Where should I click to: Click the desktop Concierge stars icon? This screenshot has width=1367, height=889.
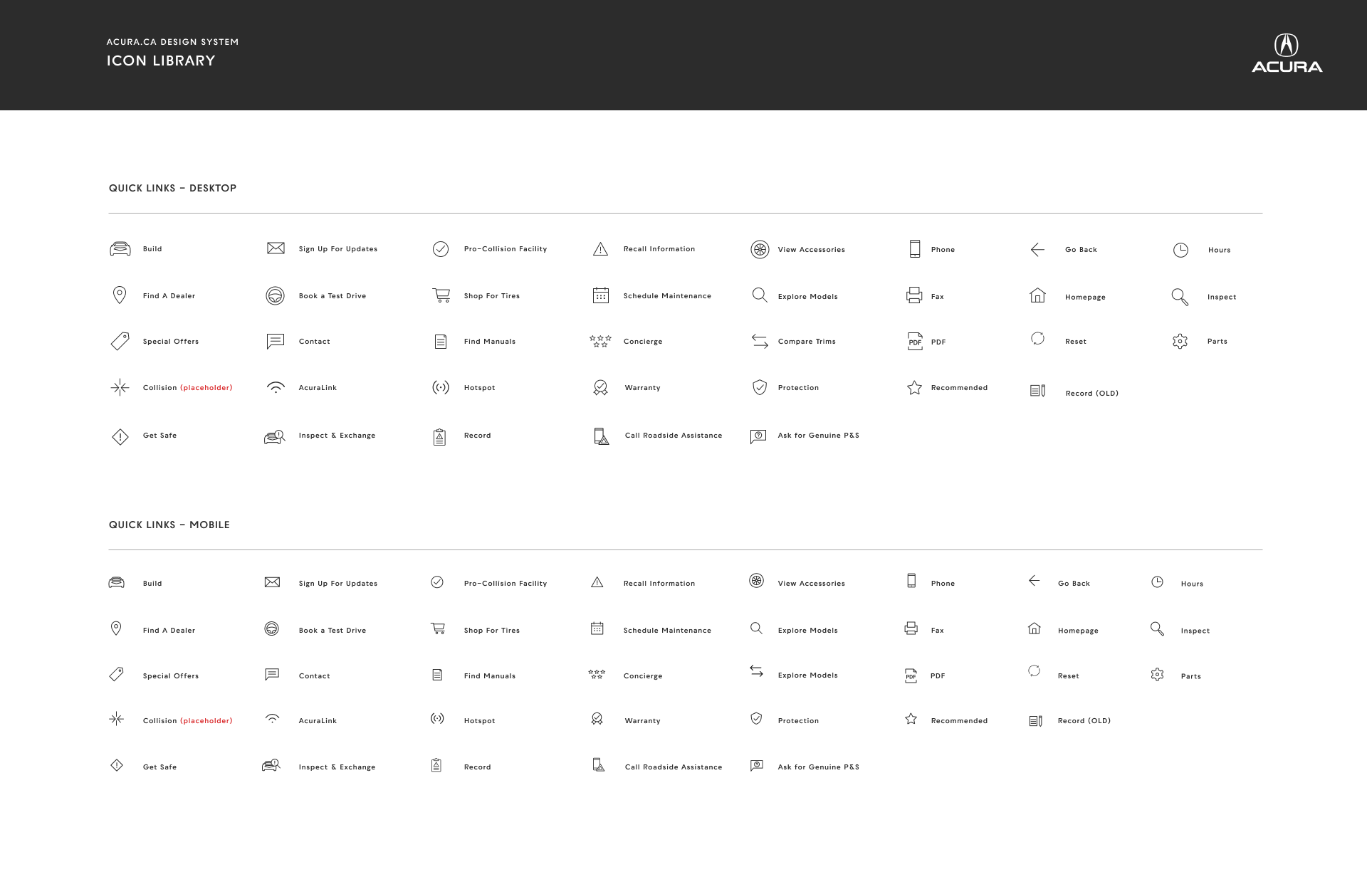click(x=600, y=341)
